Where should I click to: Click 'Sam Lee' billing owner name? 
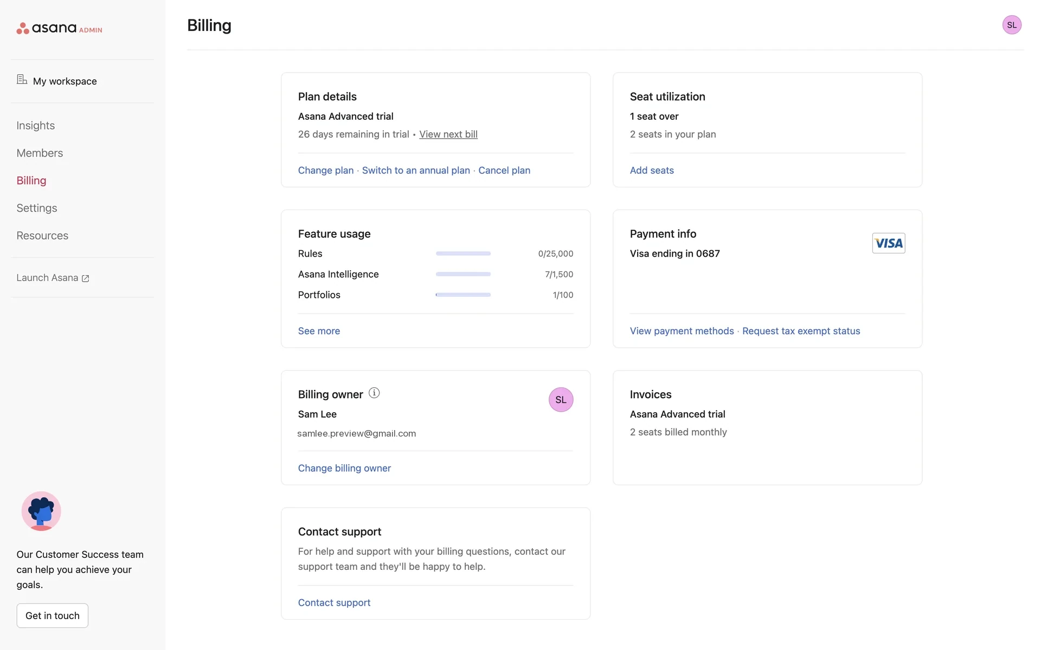click(317, 414)
